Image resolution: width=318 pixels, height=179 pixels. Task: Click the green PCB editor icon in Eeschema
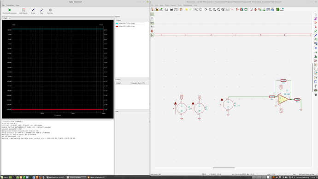tap(277, 10)
